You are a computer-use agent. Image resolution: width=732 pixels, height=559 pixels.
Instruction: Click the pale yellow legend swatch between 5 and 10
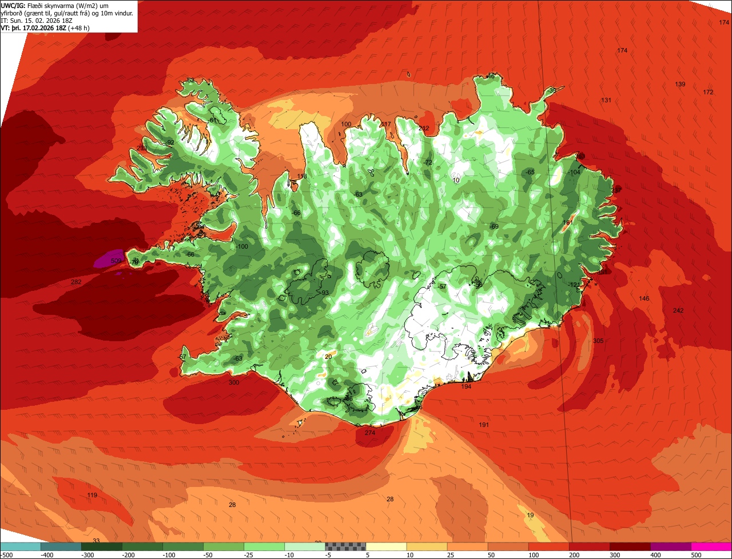385,546
